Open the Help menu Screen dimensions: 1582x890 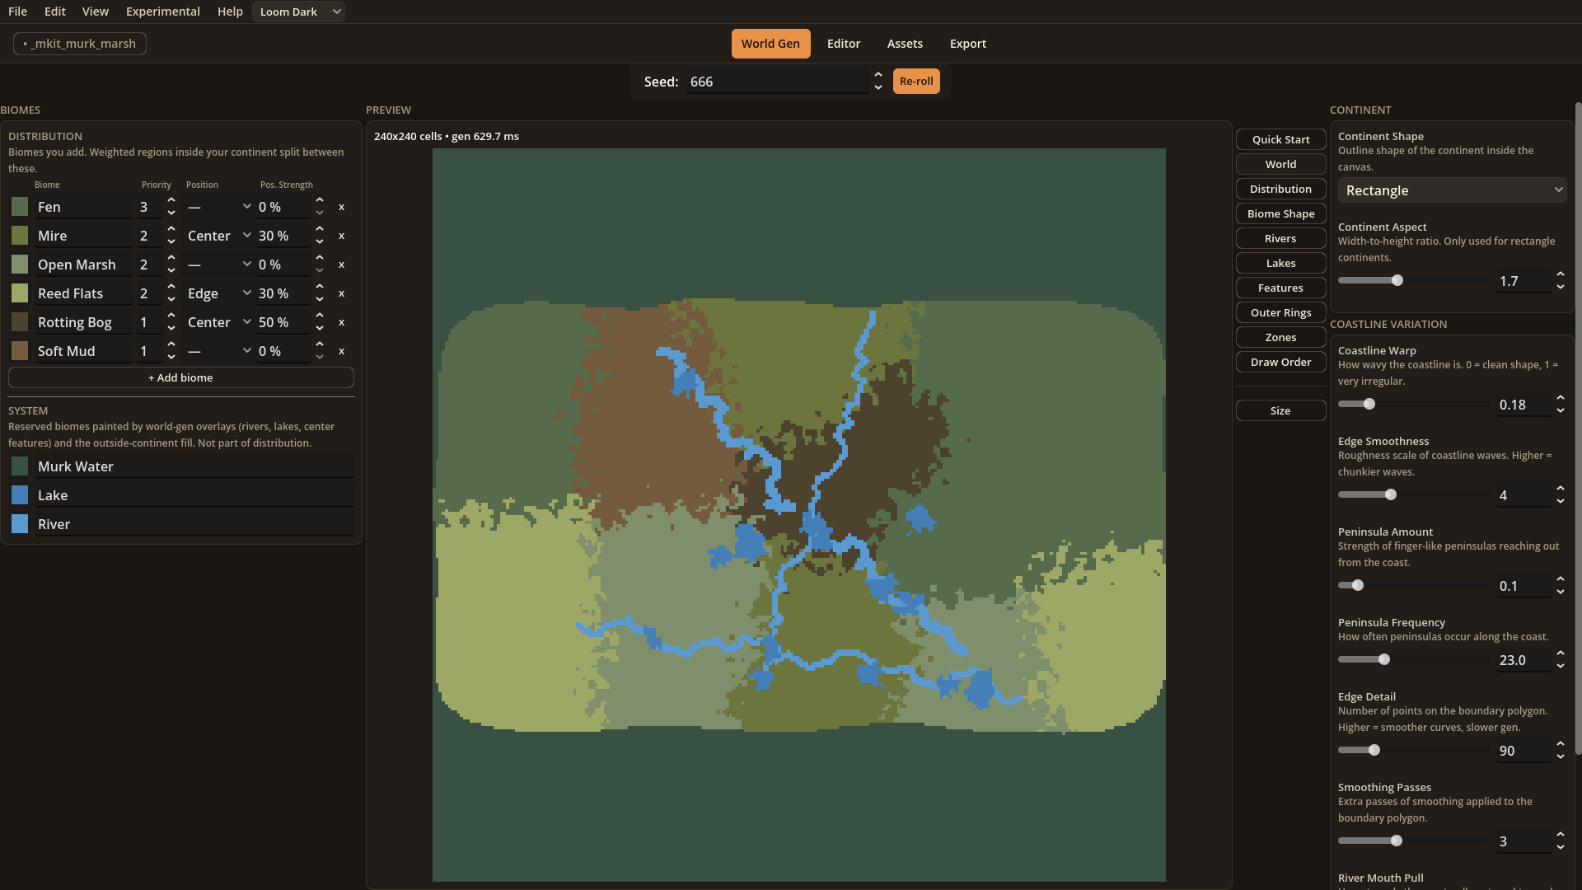[x=230, y=12]
